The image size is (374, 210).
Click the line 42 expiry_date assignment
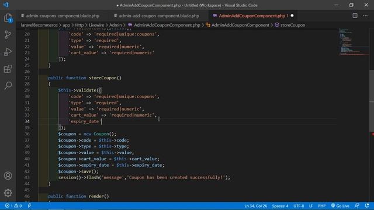[111, 165]
